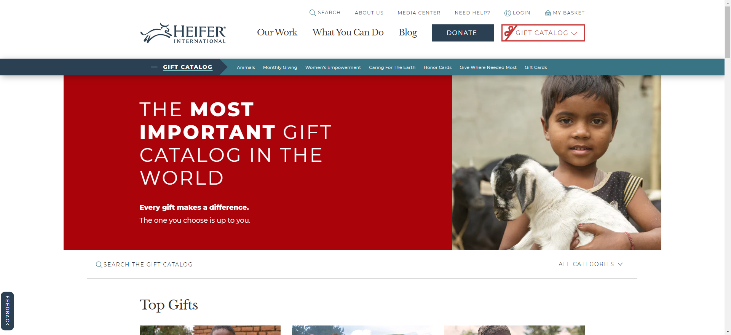
Task: Click the Honor Cards link
Action: [x=437, y=67]
